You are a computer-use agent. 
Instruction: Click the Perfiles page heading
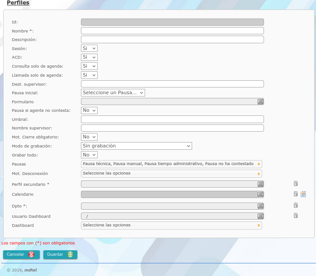point(18,3)
